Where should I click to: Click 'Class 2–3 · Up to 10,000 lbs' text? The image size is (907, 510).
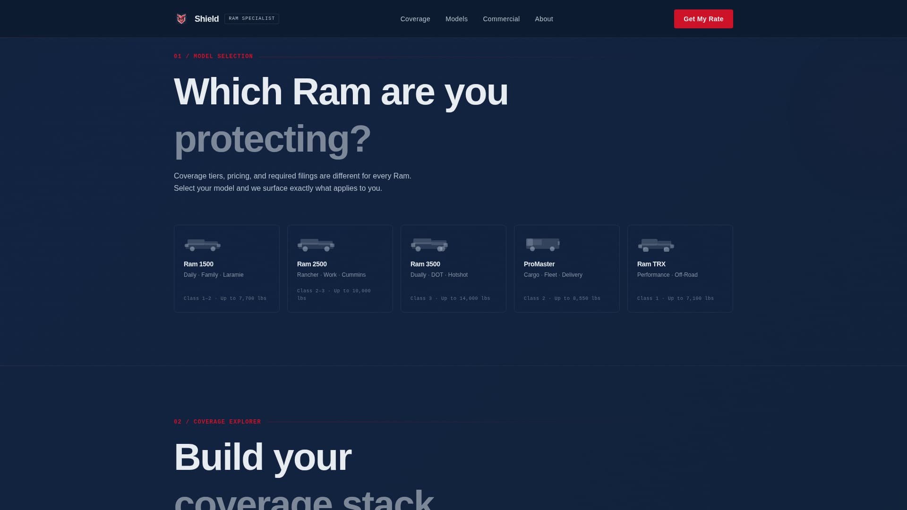tap(334, 295)
